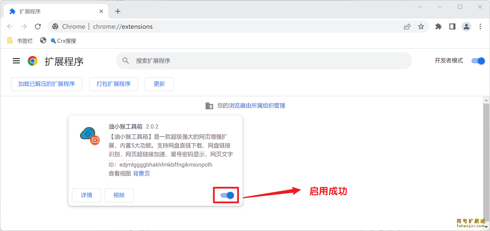Open the 背景页 background page link
Image resolution: width=490 pixels, height=231 pixels.
(x=141, y=174)
